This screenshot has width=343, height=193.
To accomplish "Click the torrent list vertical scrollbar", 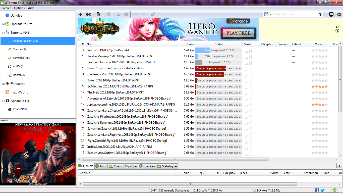I will (x=340, y=79).
